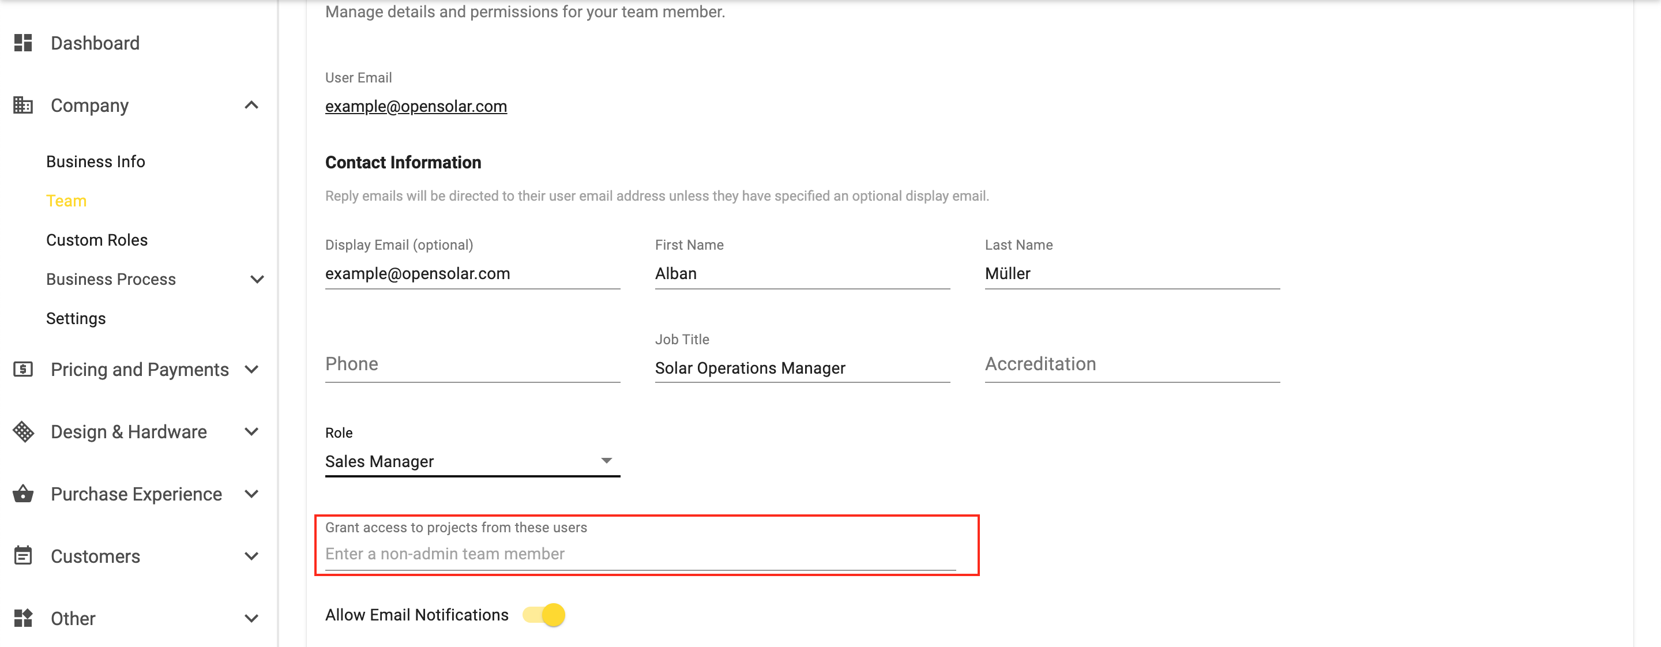Image resolution: width=1661 pixels, height=647 pixels.
Task: Focus the Phone input field
Action: pos(473,365)
